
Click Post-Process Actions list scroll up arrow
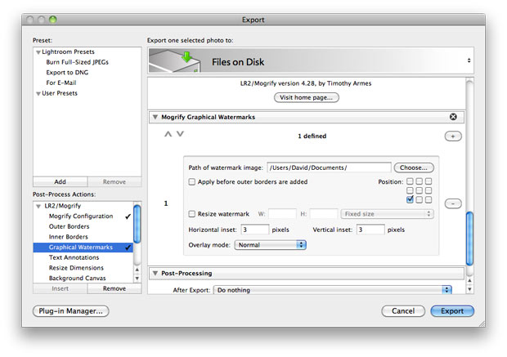[x=137, y=270]
